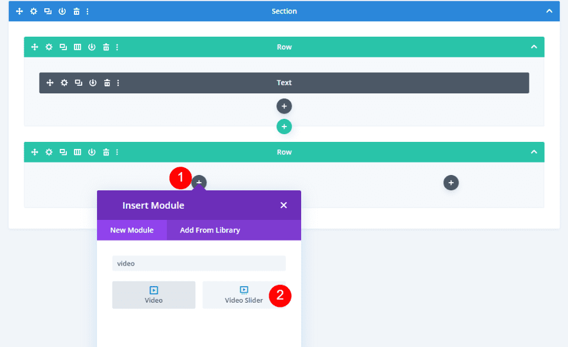Collapse the second Row using its chevron
Screen dimensions: 568x347
pyautogui.click(x=534, y=152)
